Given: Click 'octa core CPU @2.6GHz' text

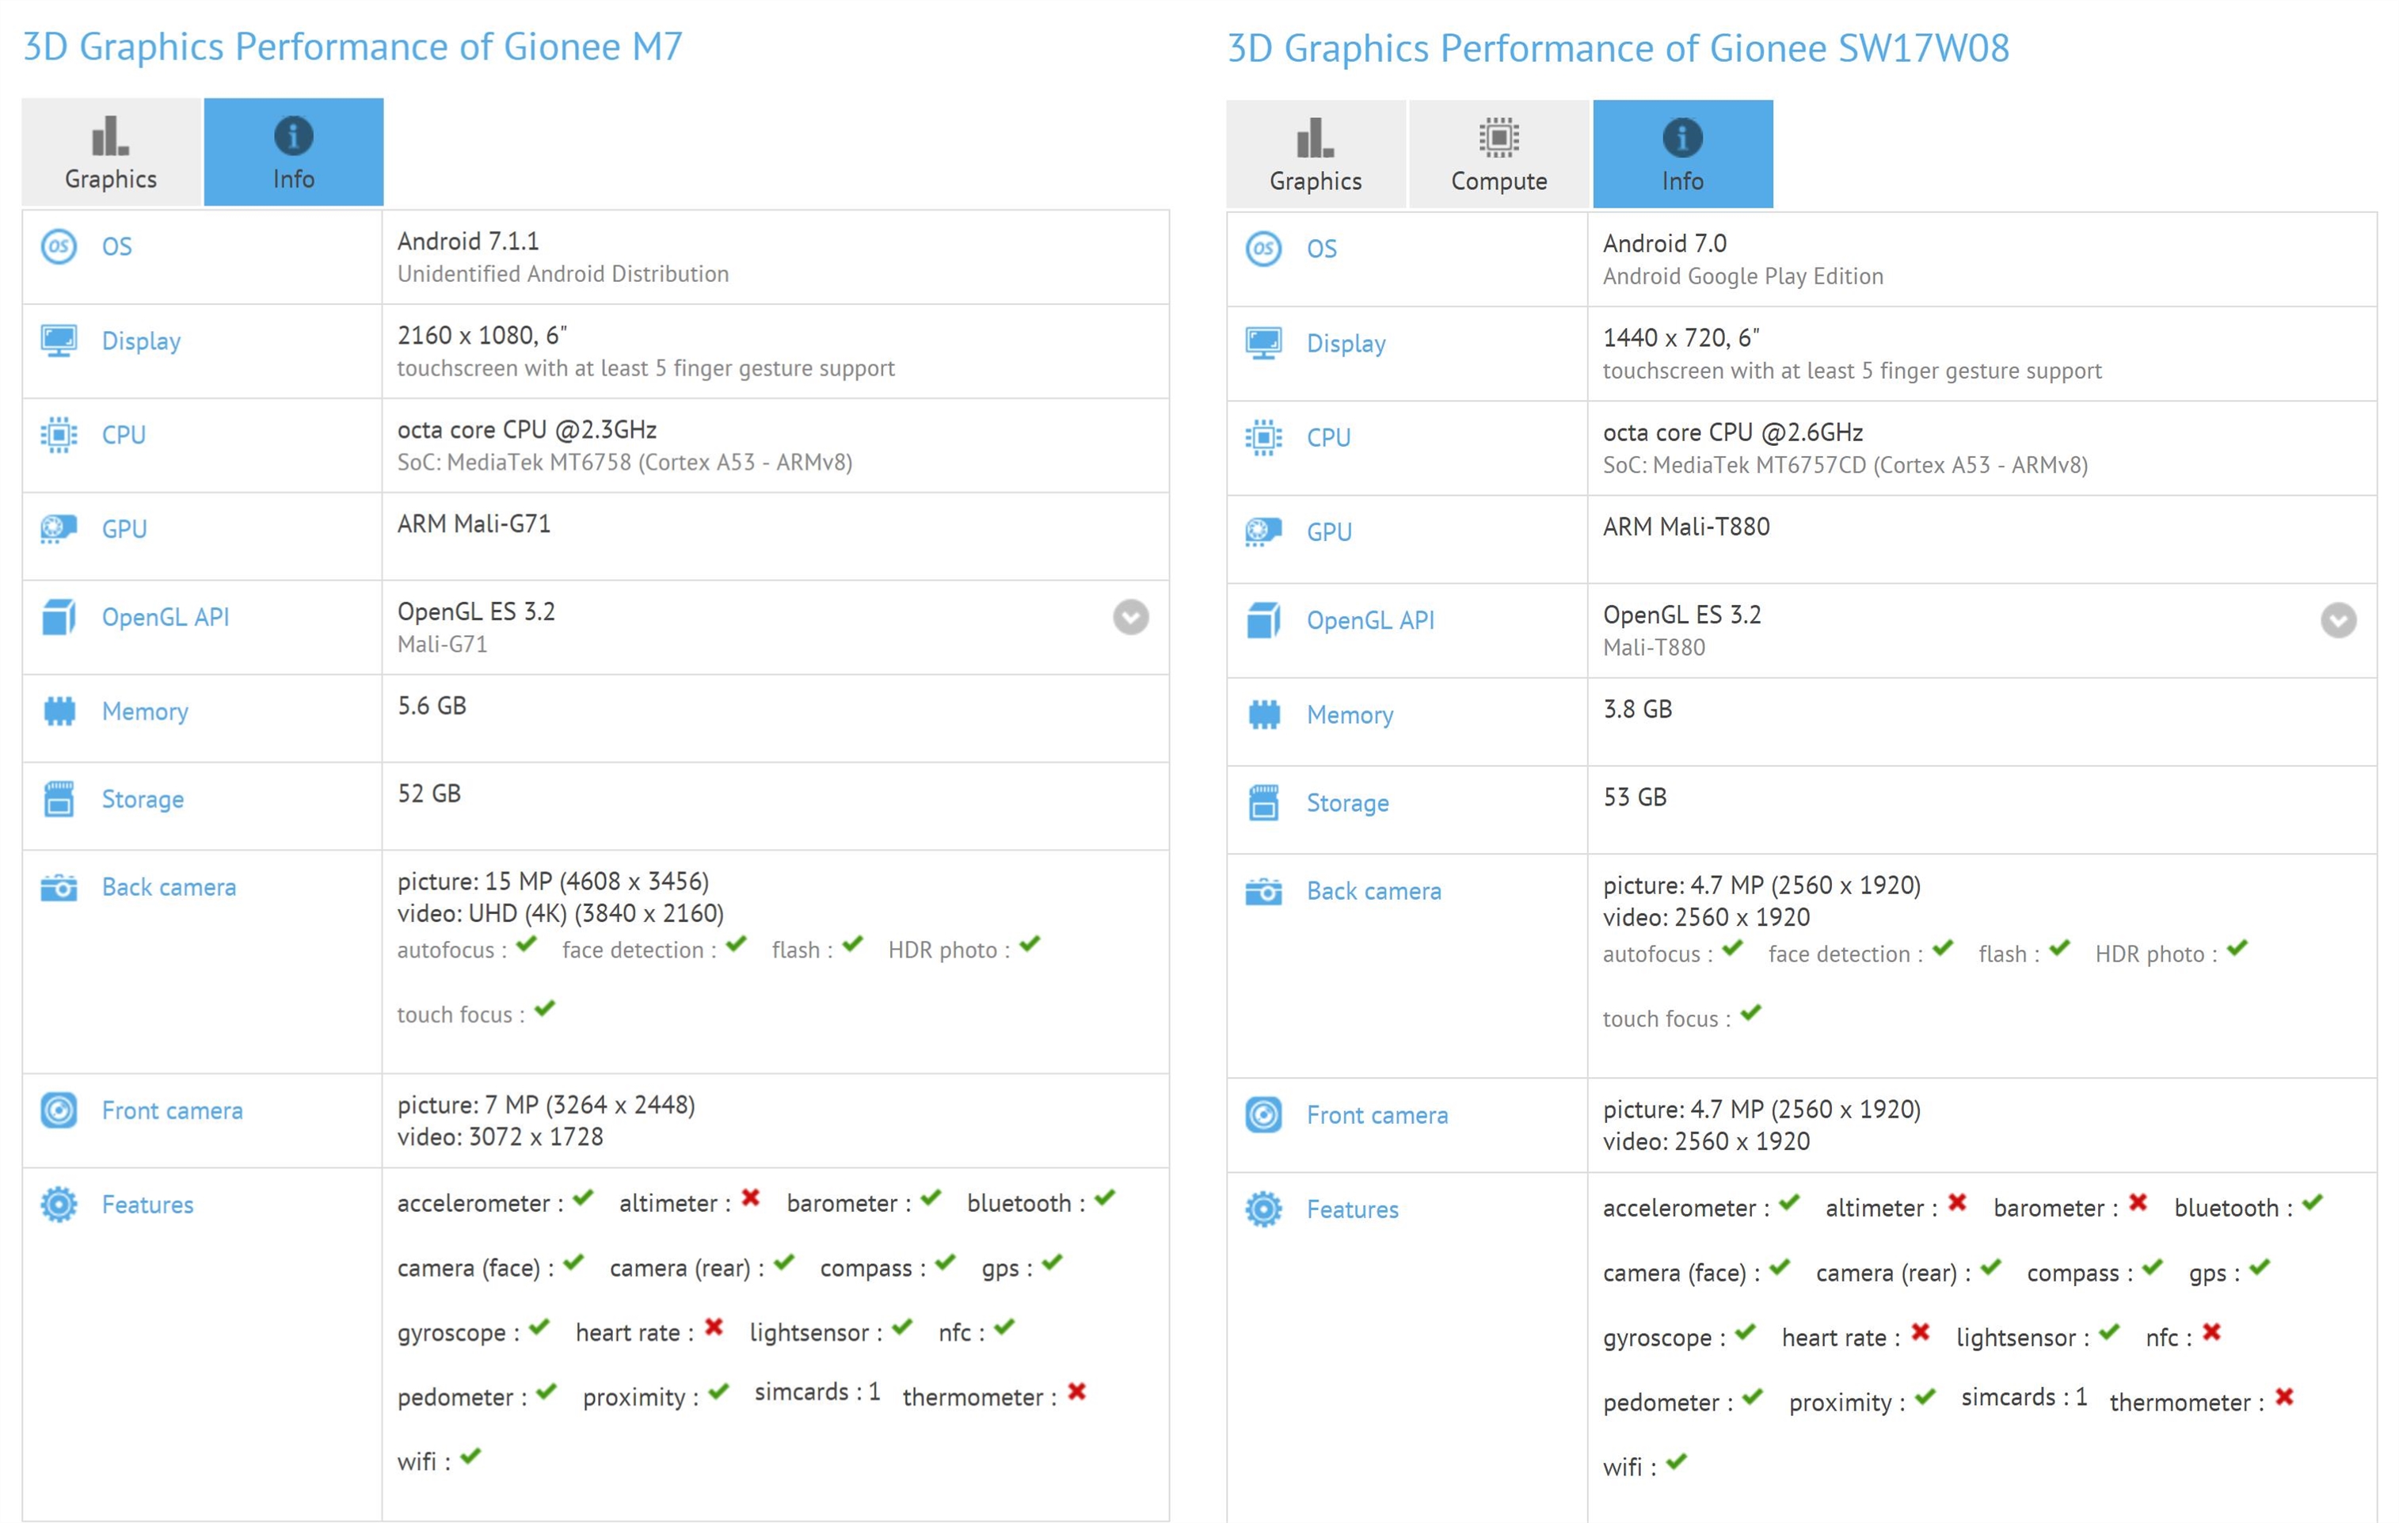Looking at the screenshot, I should [1734, 432].
